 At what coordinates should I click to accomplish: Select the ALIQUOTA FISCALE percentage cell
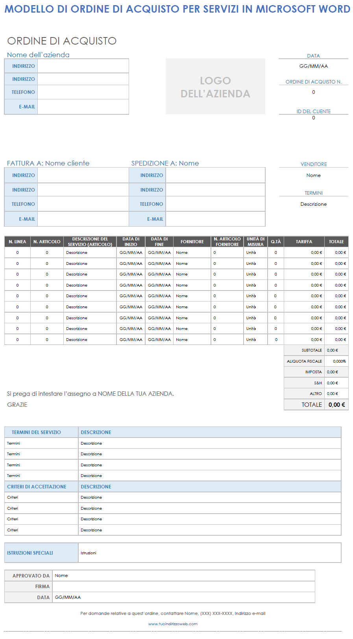336,361
